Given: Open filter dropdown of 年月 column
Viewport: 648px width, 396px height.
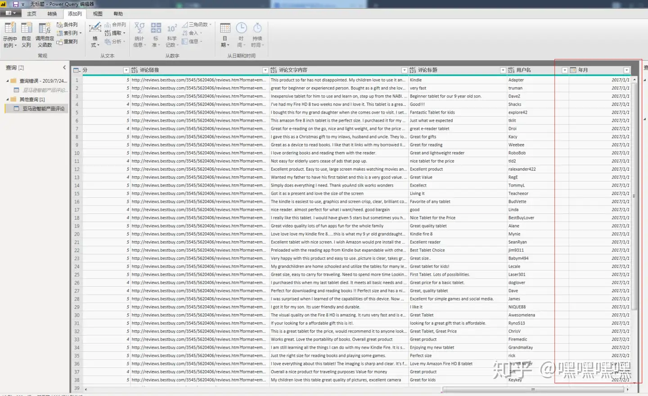Looking at the screenshot, I should 626,70.
